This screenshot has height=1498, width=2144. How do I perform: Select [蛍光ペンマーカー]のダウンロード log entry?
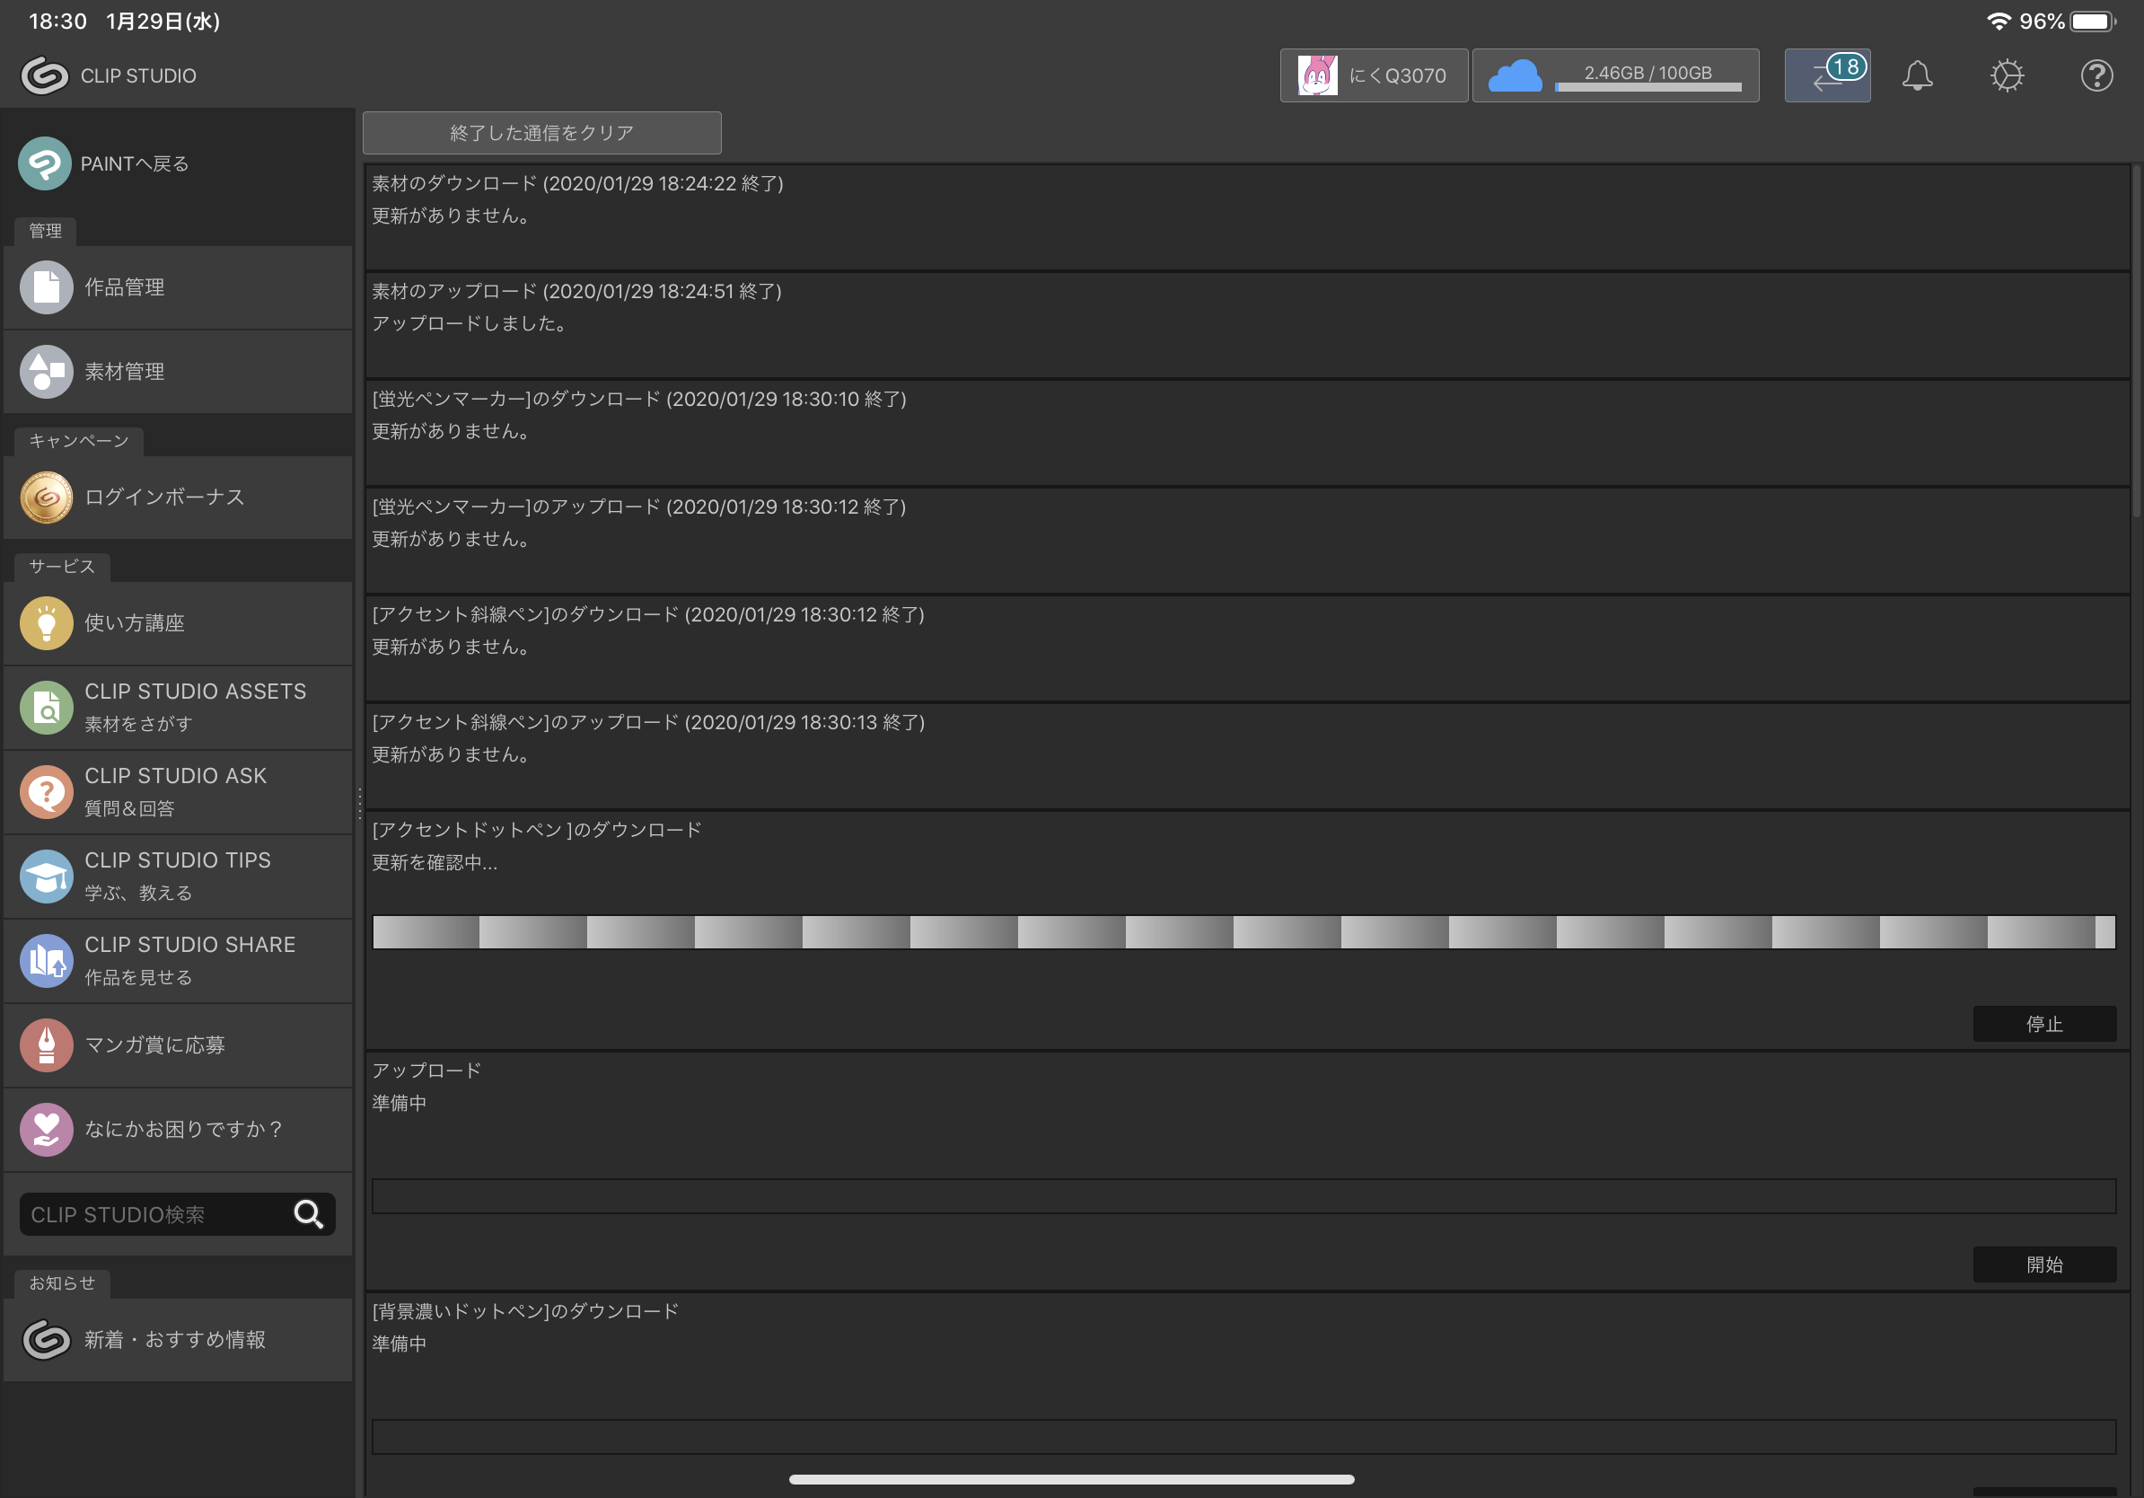1246,434
